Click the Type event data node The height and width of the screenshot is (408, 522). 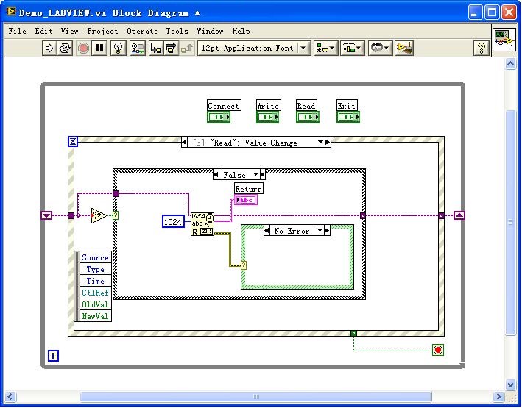[x=95, y=269]
